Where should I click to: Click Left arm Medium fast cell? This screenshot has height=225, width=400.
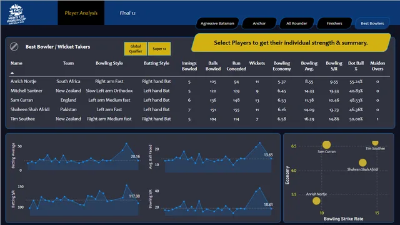(109, 100)
